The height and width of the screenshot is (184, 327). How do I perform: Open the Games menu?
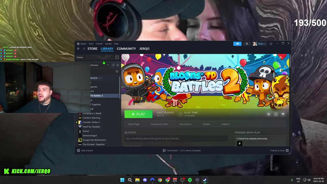coord(108,44)
